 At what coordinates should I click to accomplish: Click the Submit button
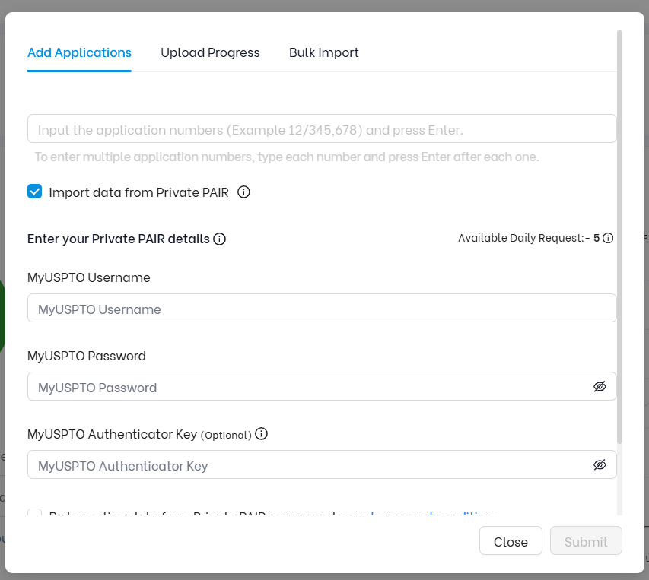[586, 541]
